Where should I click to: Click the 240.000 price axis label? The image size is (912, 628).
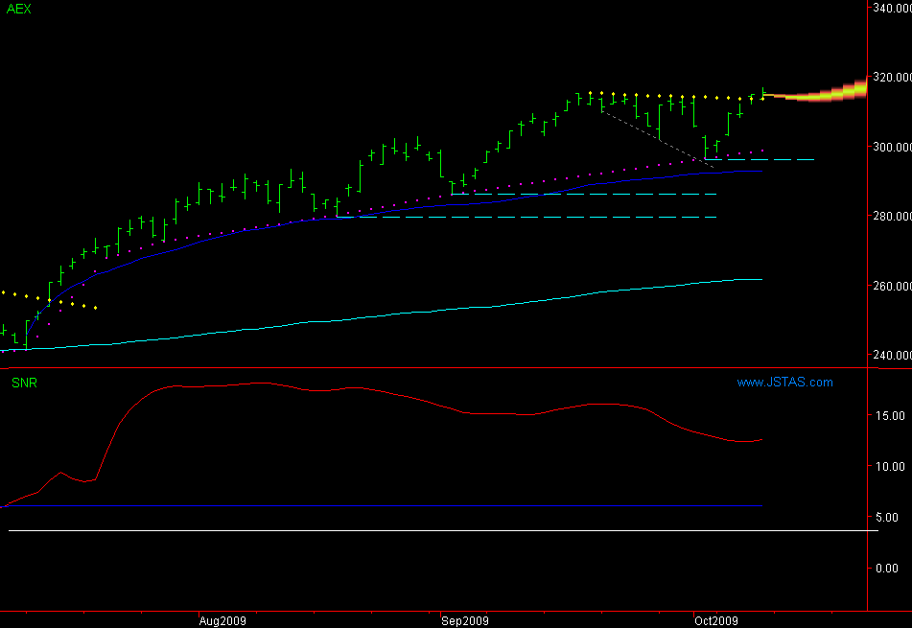coord(891,356)
